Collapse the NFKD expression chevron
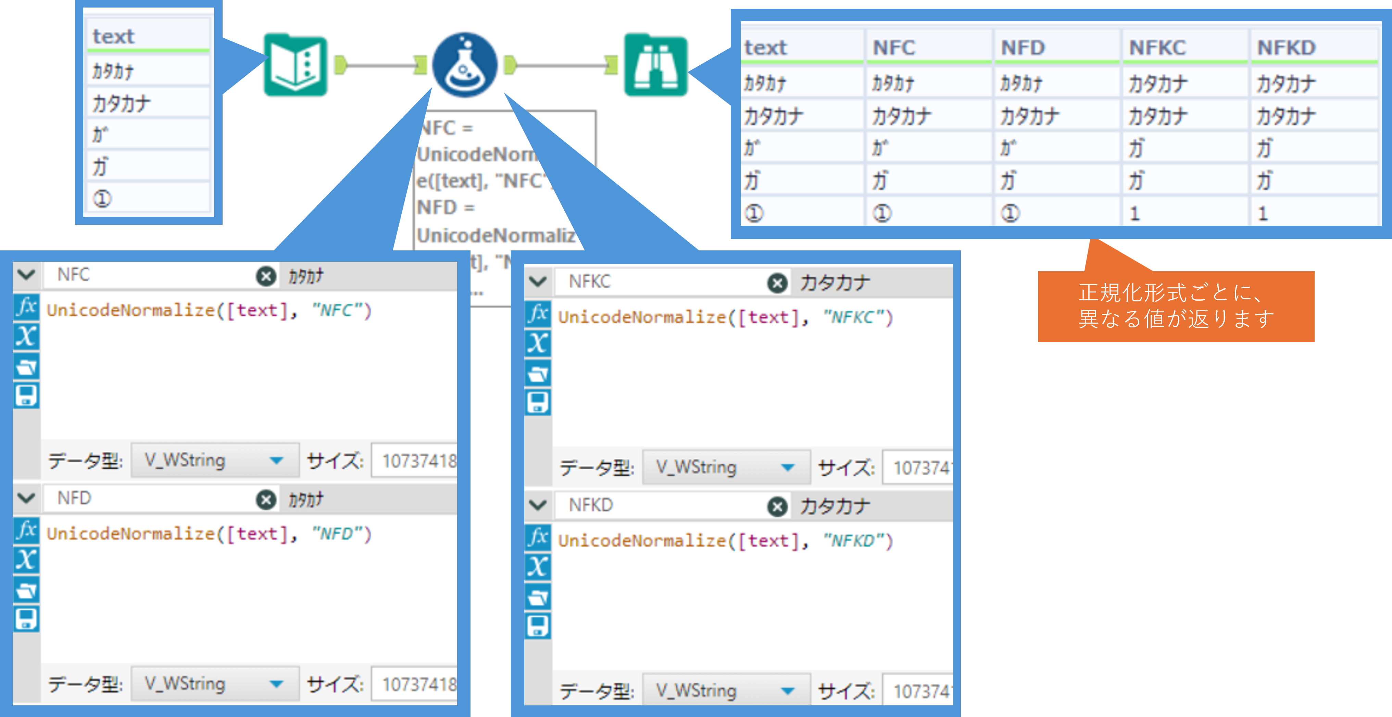Viewport: 1392px width, 717px height. point(538,505)
